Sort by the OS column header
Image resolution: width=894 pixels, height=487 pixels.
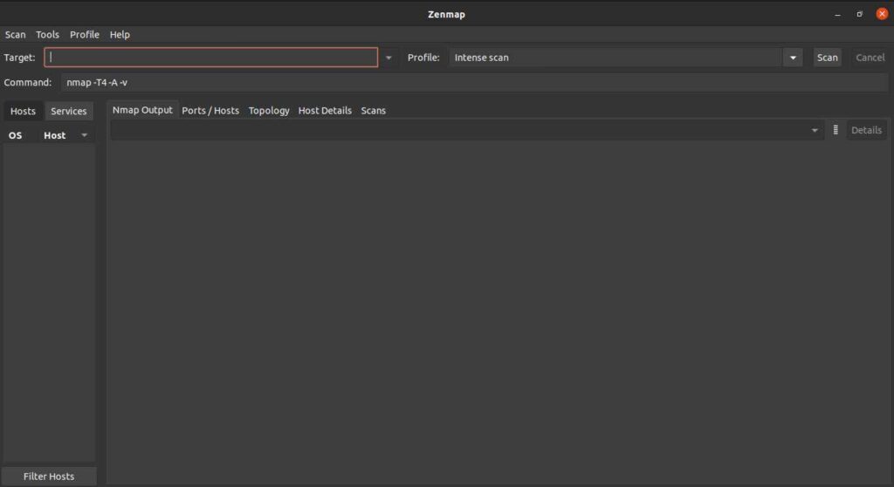pos(16,136)
